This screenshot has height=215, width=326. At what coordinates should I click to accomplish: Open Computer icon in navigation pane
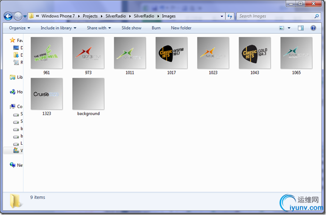coord(13,106)
